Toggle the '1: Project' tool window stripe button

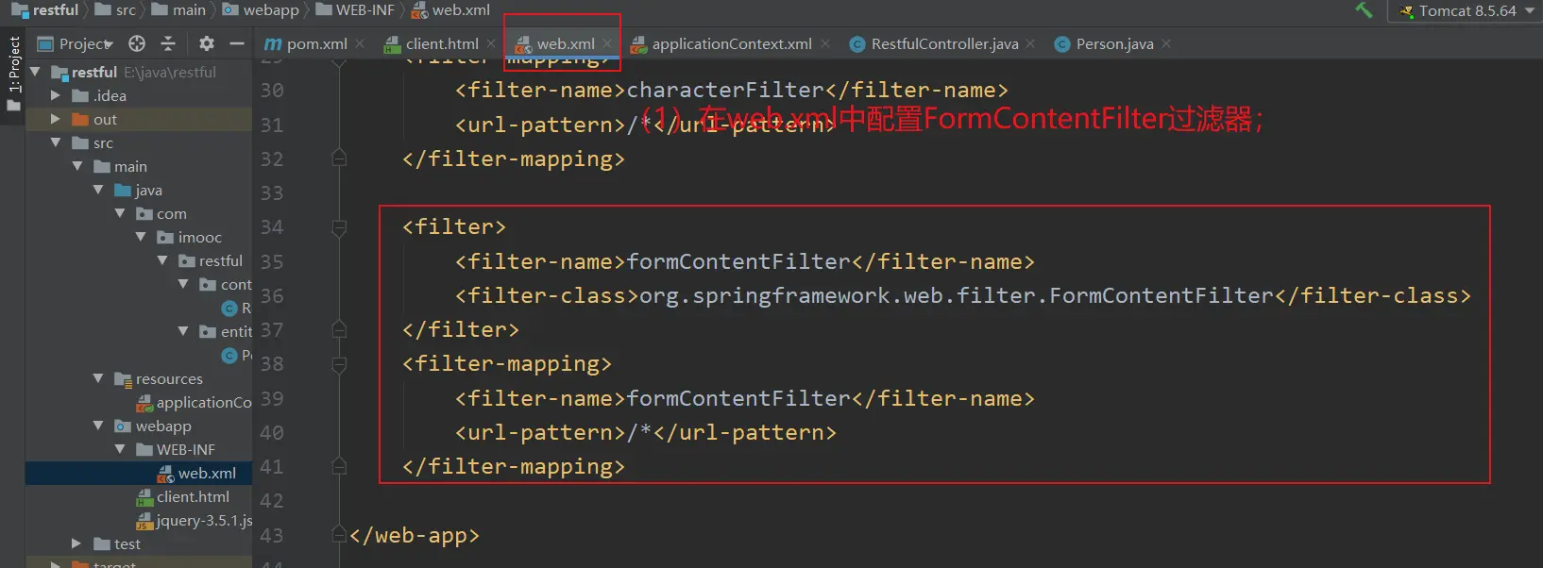click(13, 74)
